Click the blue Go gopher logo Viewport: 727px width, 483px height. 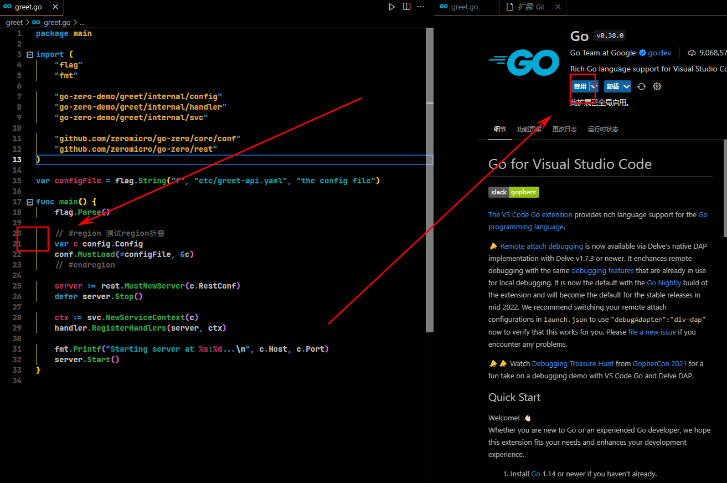(x=523, y=63)
